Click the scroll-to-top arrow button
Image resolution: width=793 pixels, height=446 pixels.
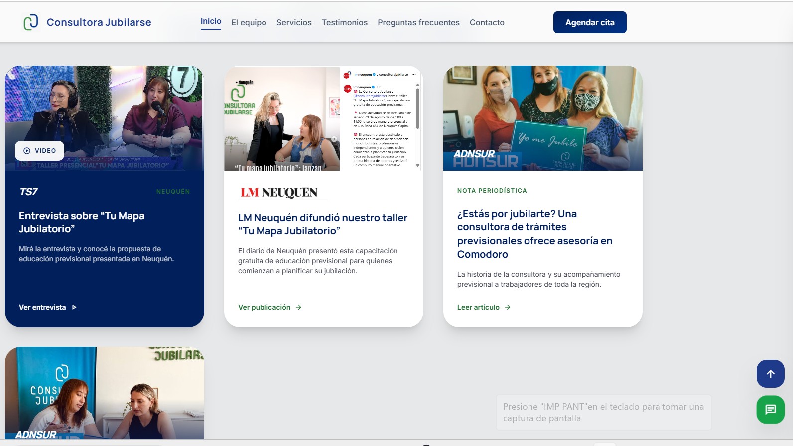tap(770, 374)
